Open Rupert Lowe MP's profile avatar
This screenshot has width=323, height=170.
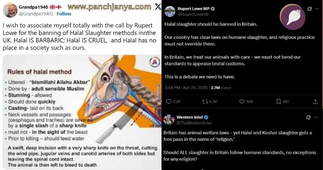(x=170, y=11)
